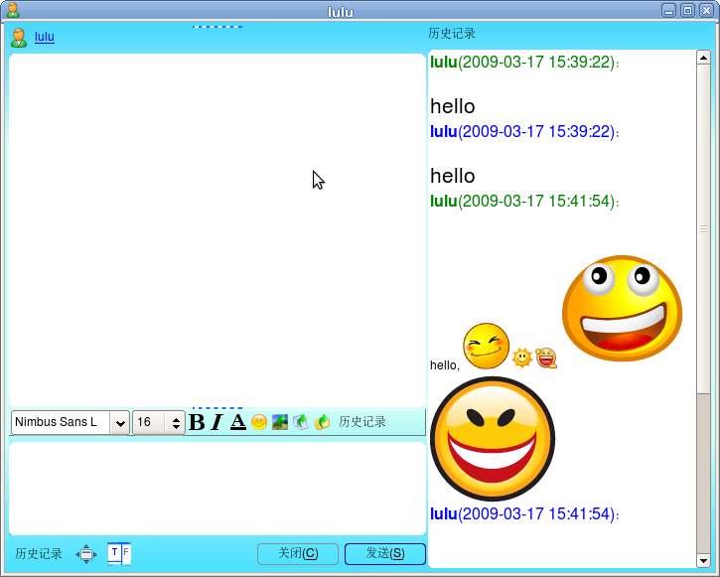720x577 pixels.
Task: Click the T F toolbar toggle icon
Action: coord(119,553)
